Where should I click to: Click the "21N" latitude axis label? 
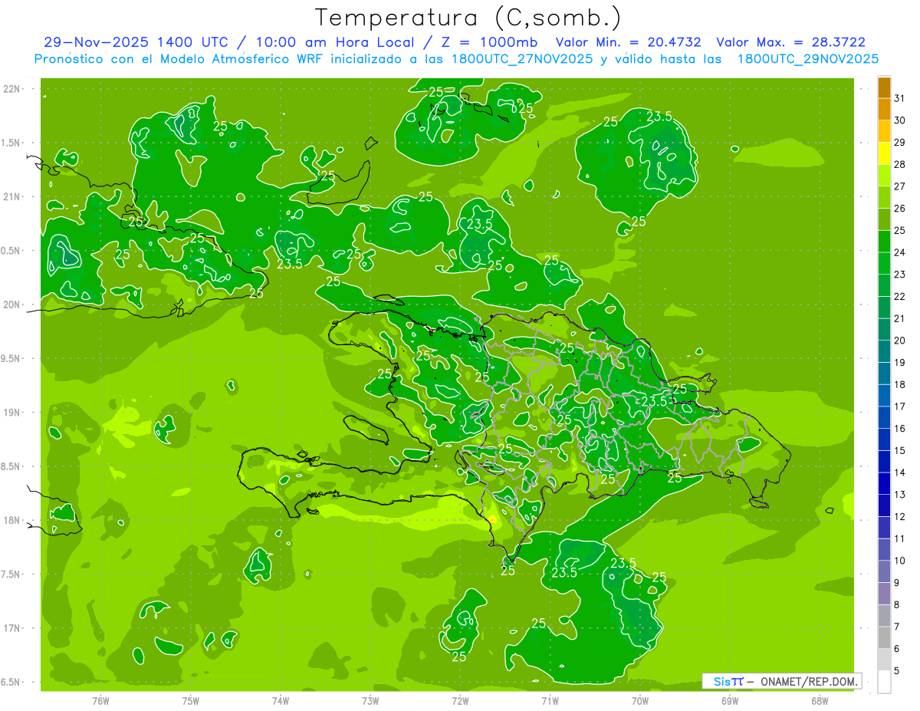click(11, 196)
